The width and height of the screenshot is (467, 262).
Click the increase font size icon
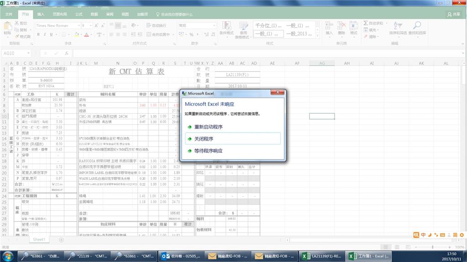[97, 25]
